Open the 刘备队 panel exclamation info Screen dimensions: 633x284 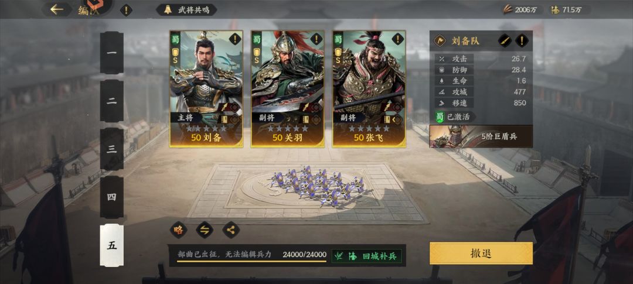click(522, 40)
